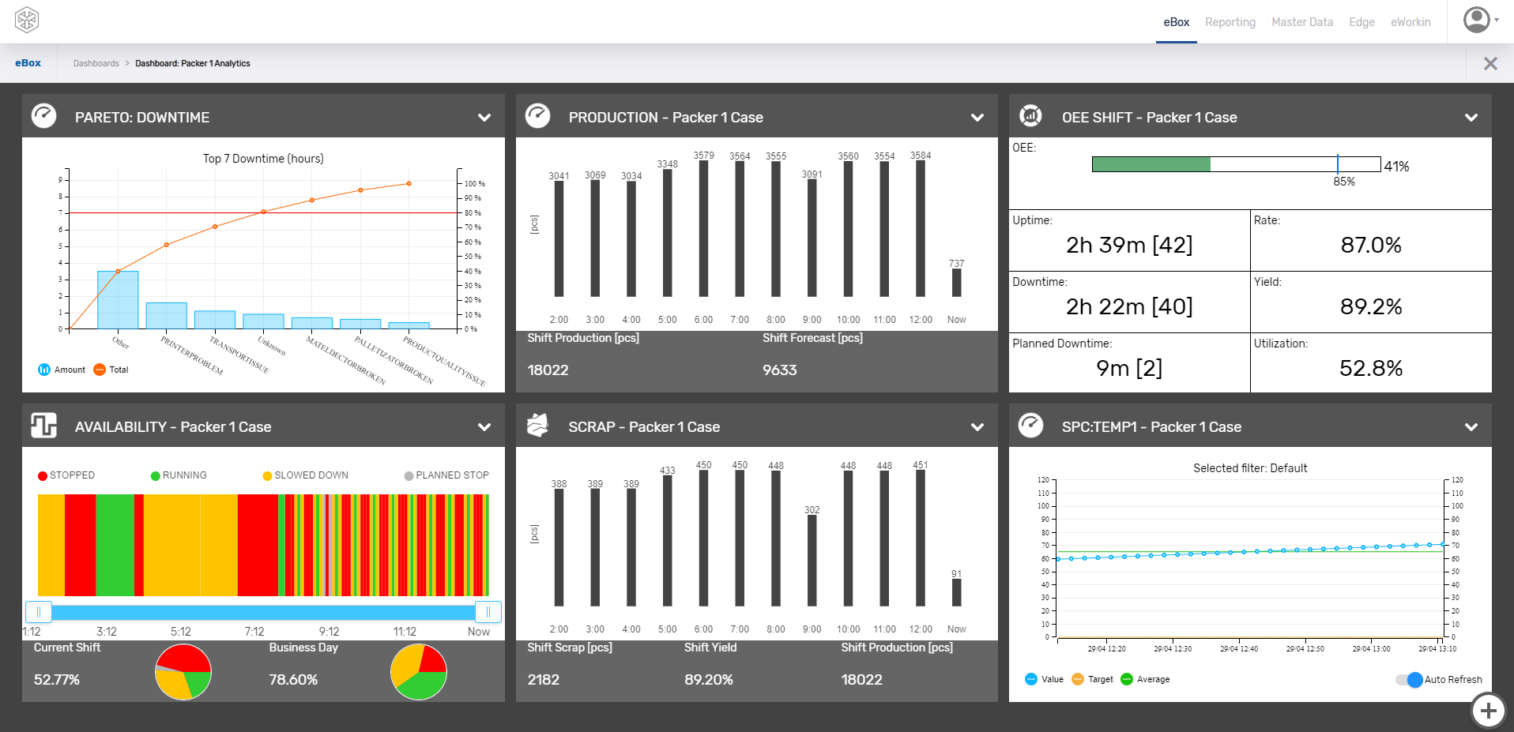Switch to the Reporting tab
1514x732 pixels.
coord(1230,22)
